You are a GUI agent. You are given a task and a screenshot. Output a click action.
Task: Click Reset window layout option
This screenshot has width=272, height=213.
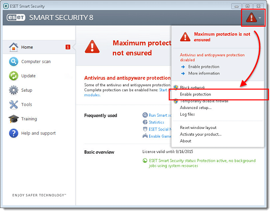click(x=198, y=128)
